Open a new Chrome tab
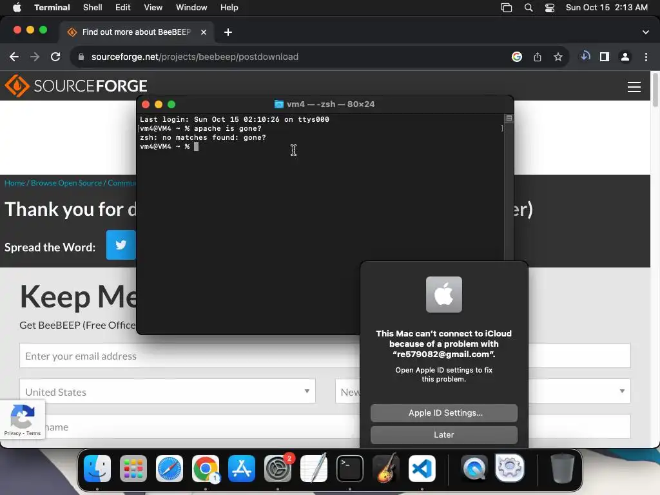This screenshot has height=495, width=660. click(x=228, y=32)
